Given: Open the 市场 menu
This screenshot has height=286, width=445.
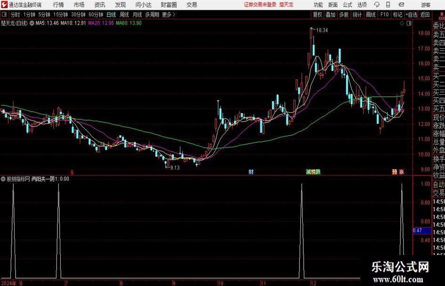Looking at the screenshot, I should click(x=79, y=5).
